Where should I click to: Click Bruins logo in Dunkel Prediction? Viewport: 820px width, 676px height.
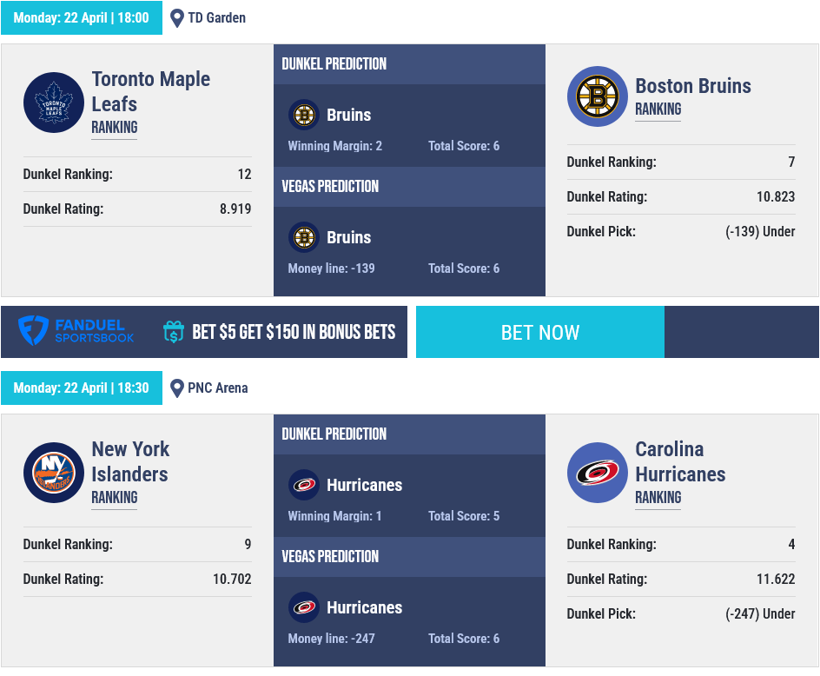304,115
